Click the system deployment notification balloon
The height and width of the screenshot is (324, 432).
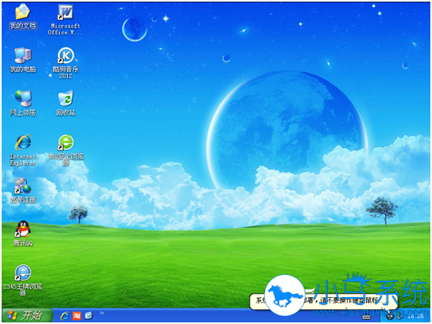[324, 301]
